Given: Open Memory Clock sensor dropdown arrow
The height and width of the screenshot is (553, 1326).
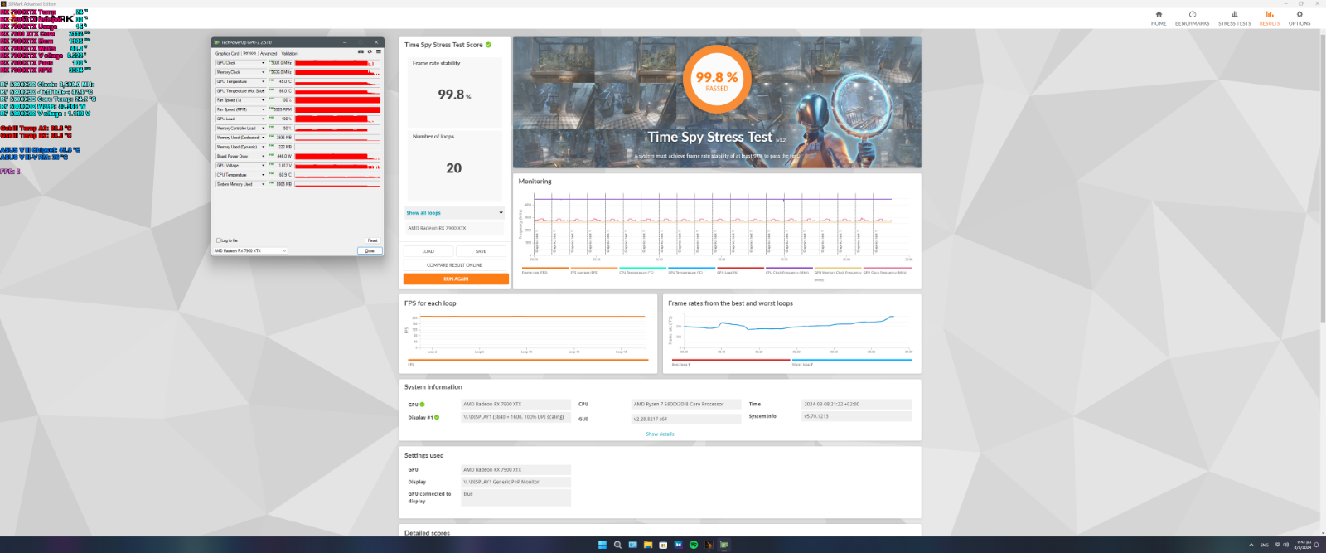Looking at the screenshot, I should (264, 72).
